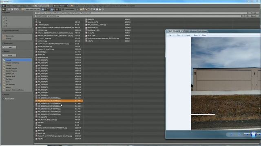Click the Back to Previous button

(41, 6)
